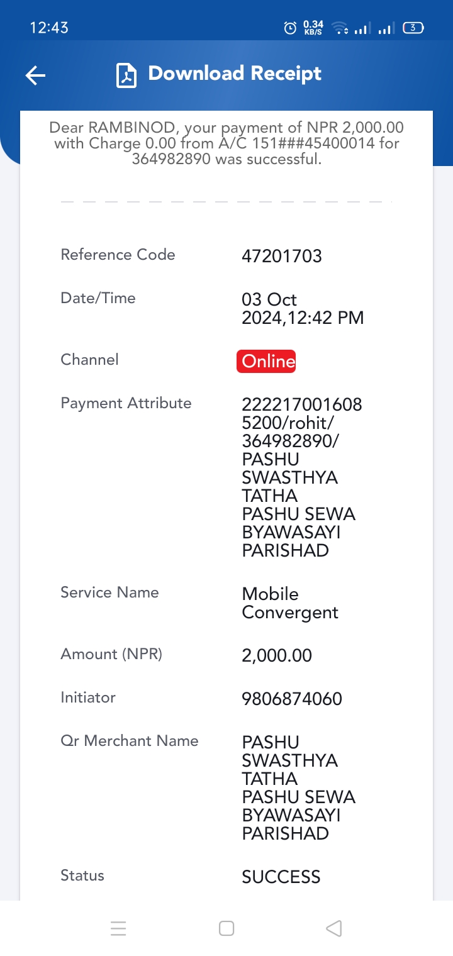453x956 pixels.
Task: Tap the battery indicator icon
Action: tap(413, 28)
